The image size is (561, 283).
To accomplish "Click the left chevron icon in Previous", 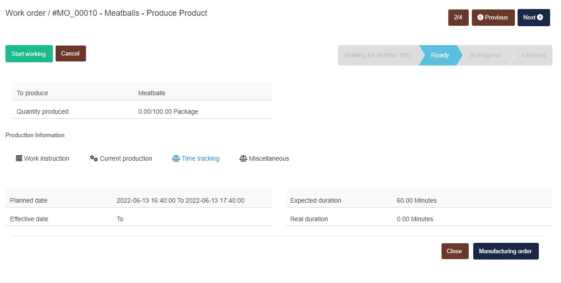I will pyautogui.click(x=480, y=18).
